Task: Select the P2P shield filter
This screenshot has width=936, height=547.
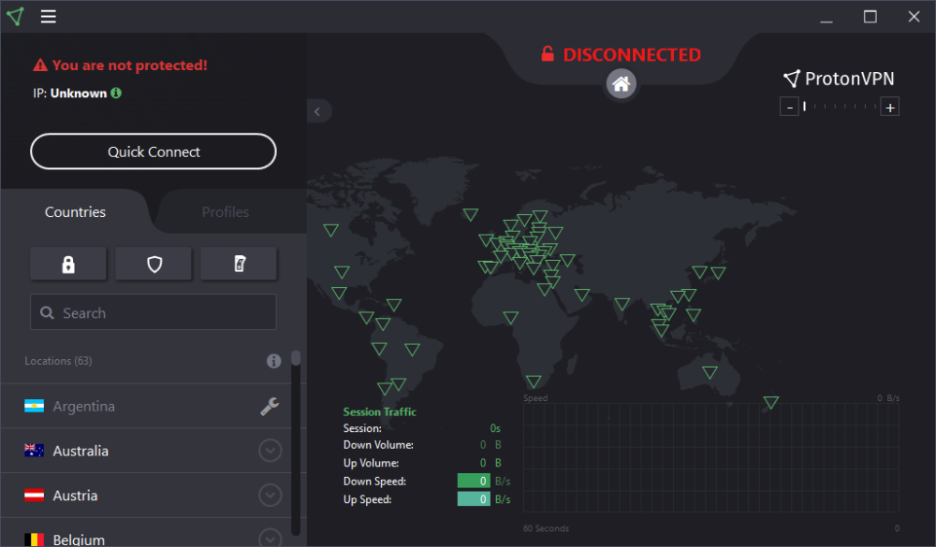Action: tap(153, 264)
